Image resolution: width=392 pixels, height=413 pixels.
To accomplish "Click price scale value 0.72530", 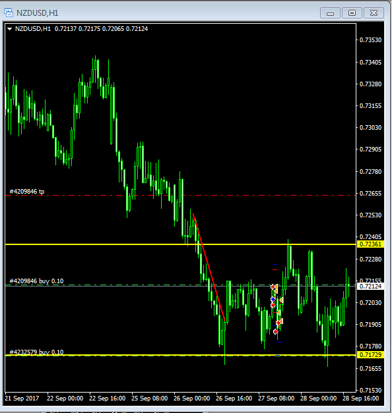I will pyautogui.click(x=371, y=215).
